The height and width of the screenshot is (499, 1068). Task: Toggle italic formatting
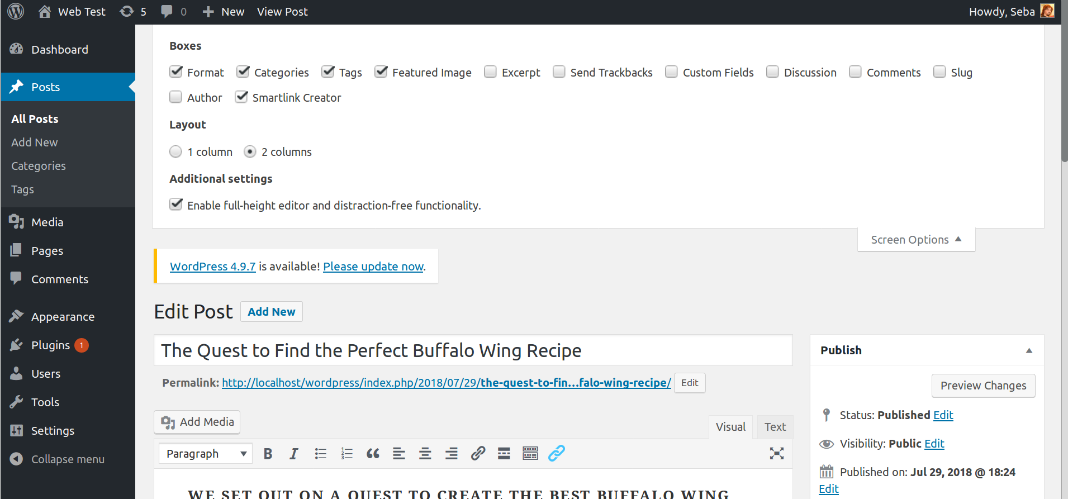coord(294,453)
